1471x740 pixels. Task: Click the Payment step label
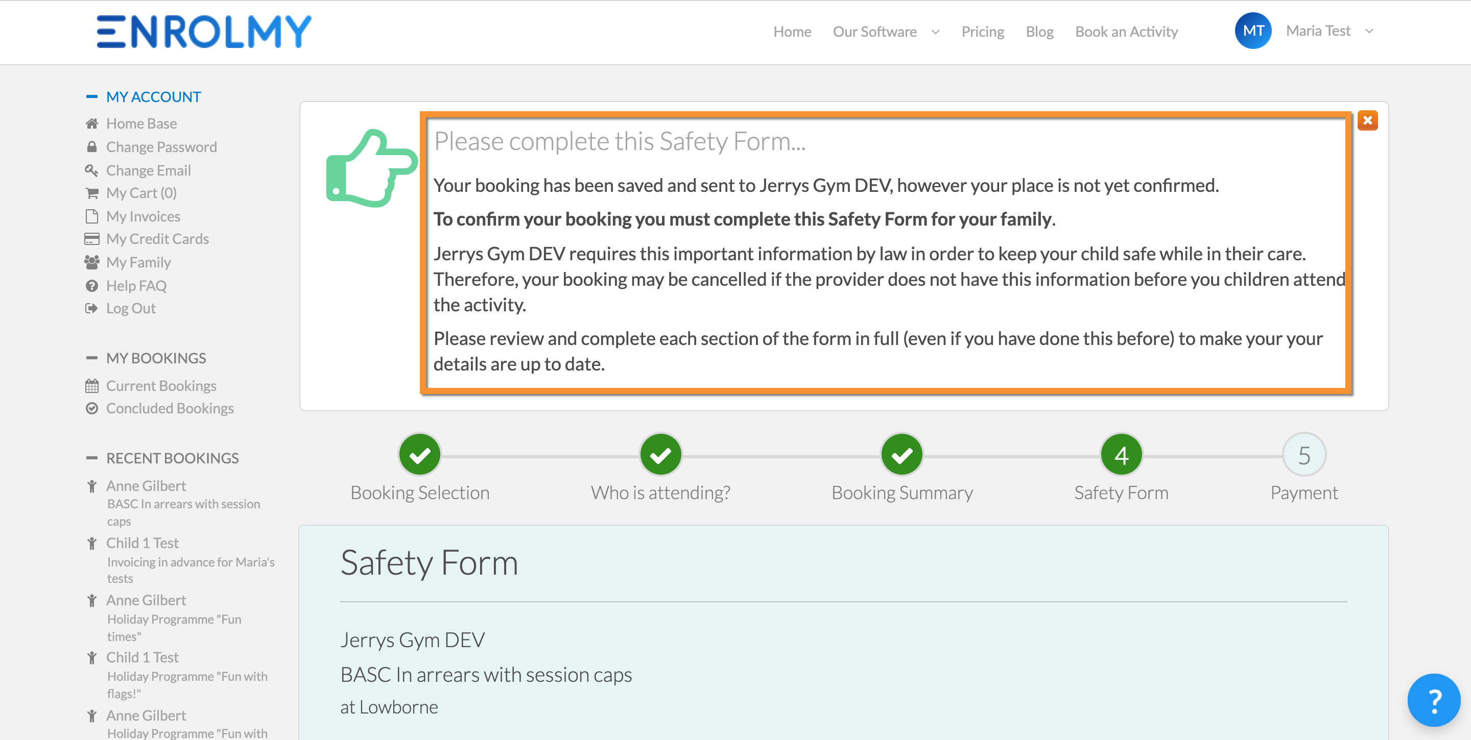tap(1303, 492)
